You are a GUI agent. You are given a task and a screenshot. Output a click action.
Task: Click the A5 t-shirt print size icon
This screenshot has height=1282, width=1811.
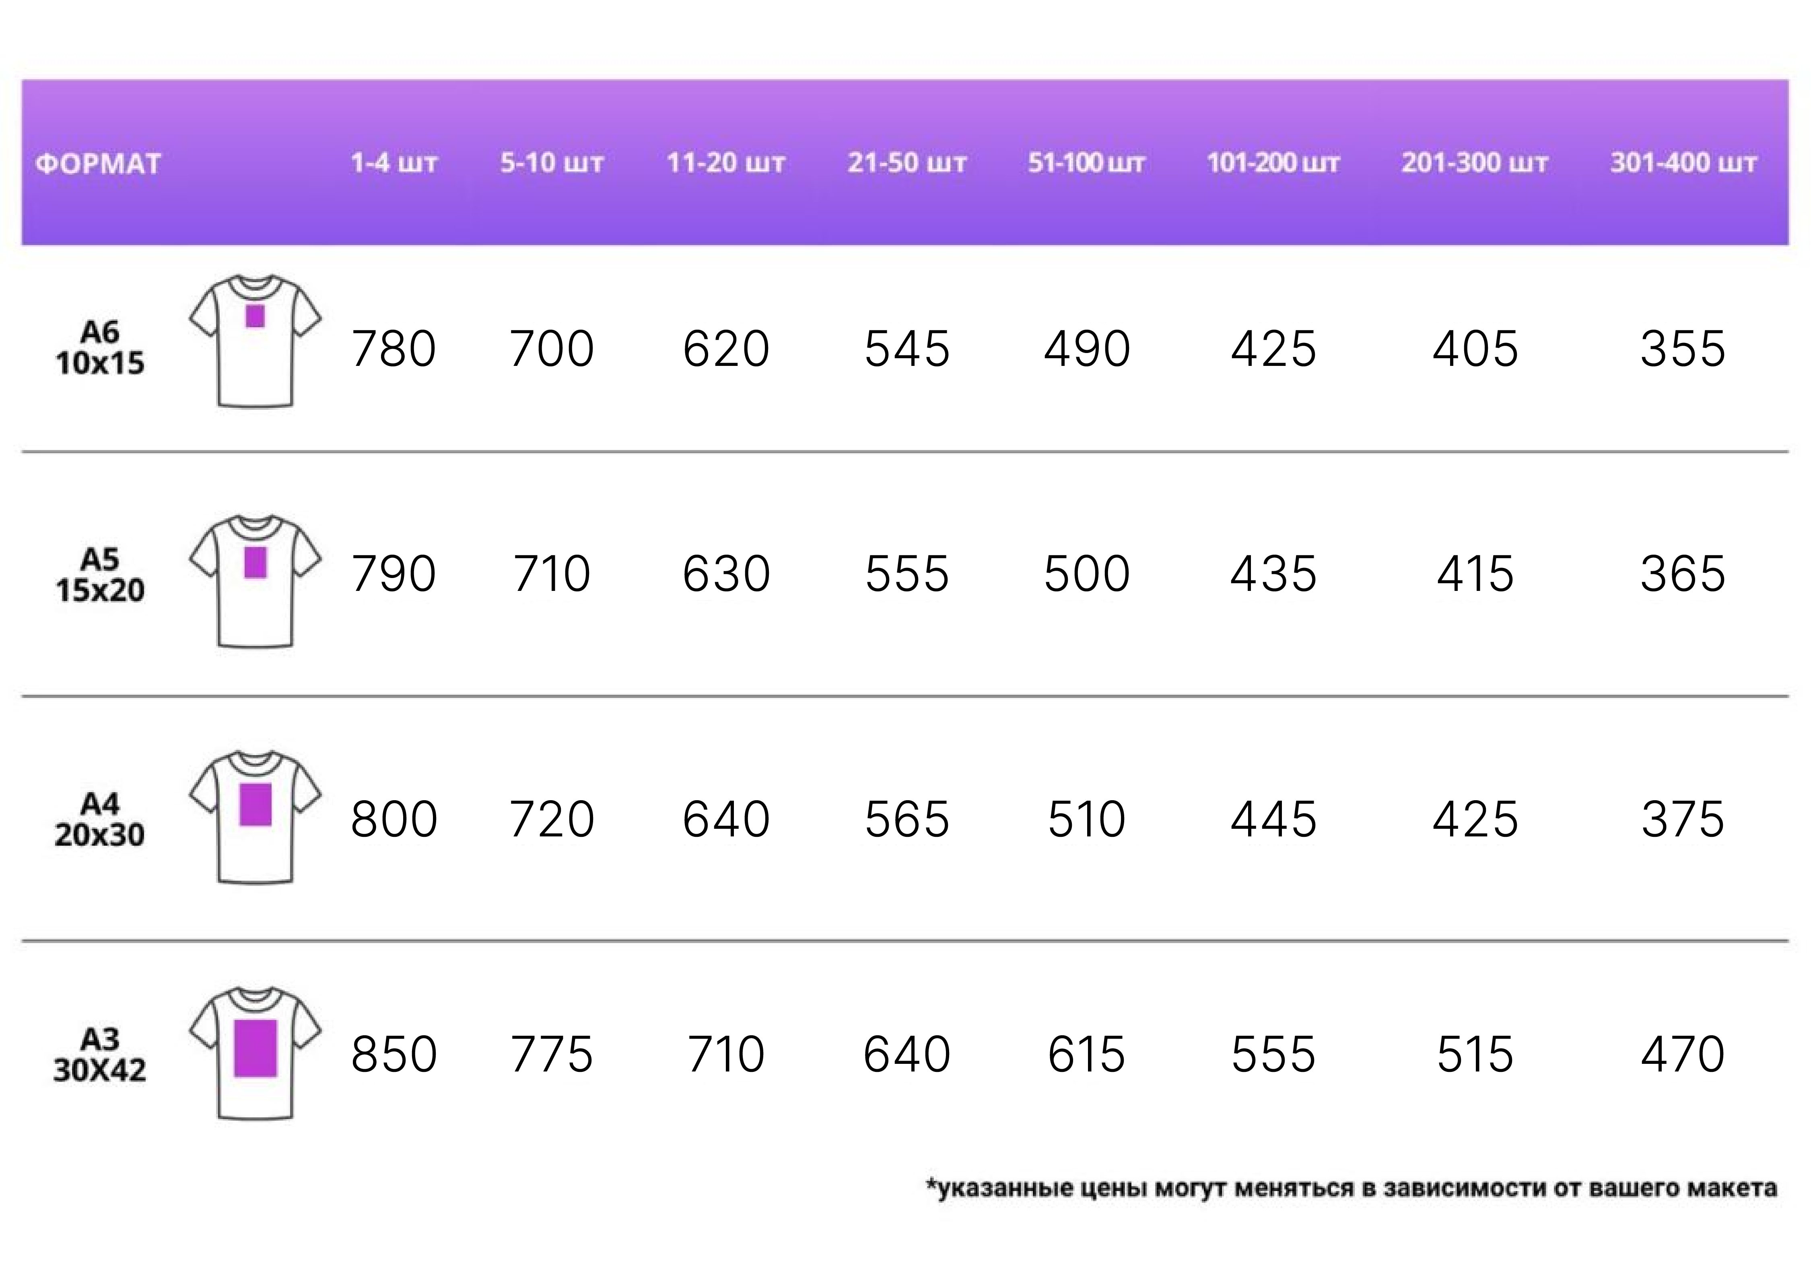[x=255, y=581]
